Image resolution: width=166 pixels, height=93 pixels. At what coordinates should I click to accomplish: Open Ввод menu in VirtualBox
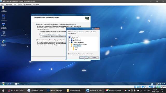pyautogui.click(x=20, y=4)
